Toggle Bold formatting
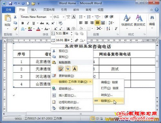Screen dimensions: 161x123 [23, 23]
